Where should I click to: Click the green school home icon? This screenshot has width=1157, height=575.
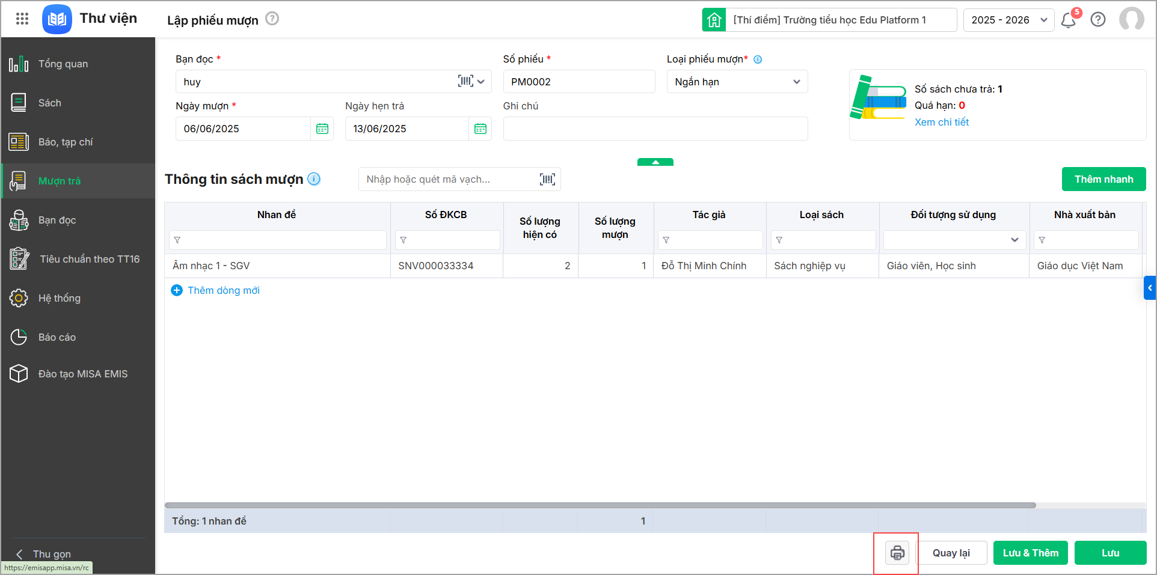[x=714, y=20]
